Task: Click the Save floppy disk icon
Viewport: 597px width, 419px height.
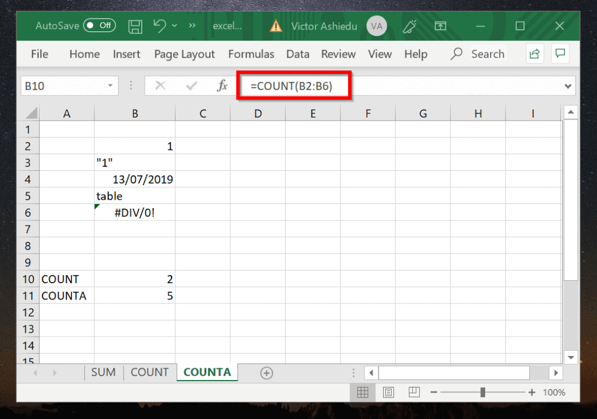Action: tap(135, 26)
